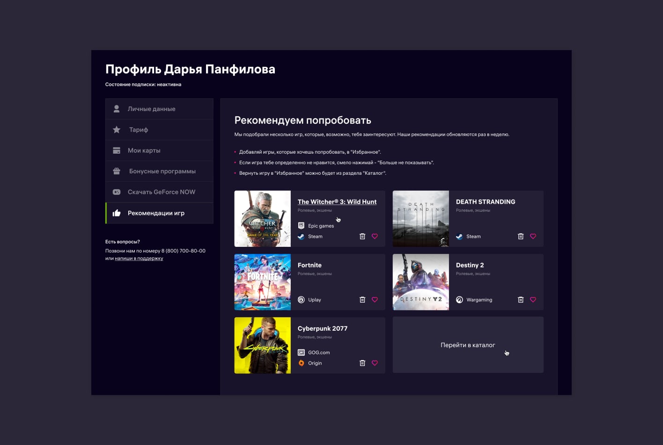663x445 pixels.
Task: Click GOG.com store label
Action: [319, 352]
